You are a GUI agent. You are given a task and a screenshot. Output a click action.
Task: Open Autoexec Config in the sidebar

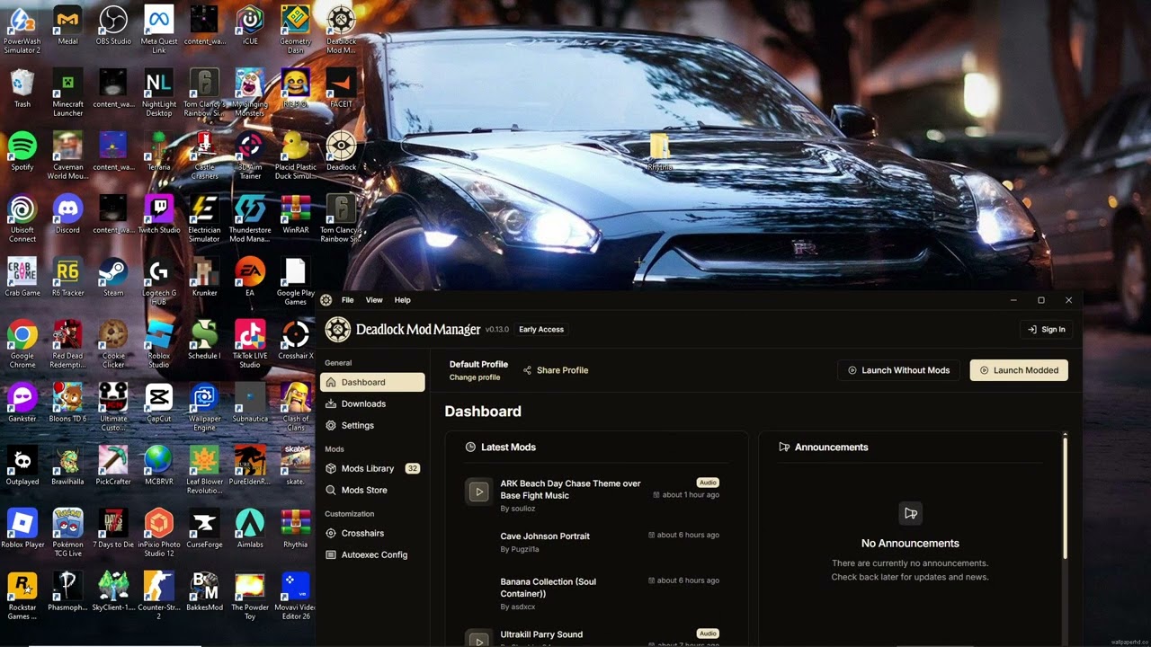tap(372, 554)
